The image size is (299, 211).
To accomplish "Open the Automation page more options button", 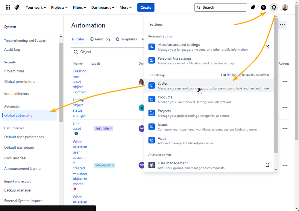I will 283,25.
